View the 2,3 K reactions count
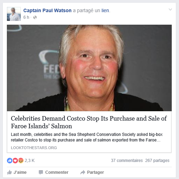This screenshot has height=179, width=179. tap(30, 161)
